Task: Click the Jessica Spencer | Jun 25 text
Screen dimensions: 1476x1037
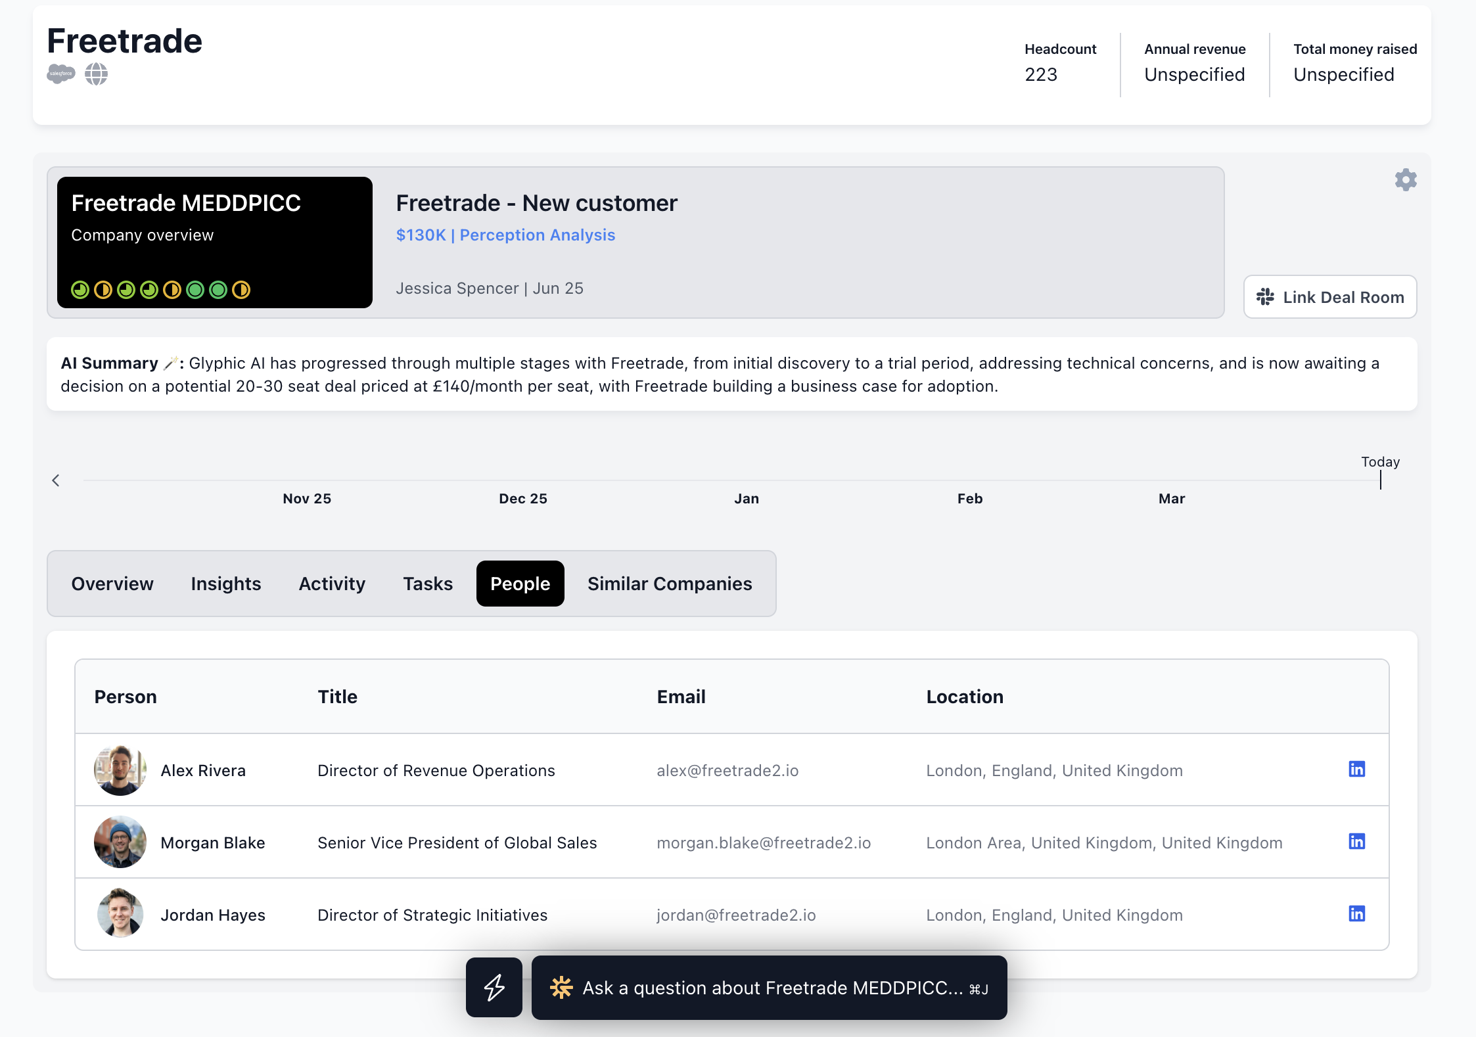Action: (x=490, y=288)
